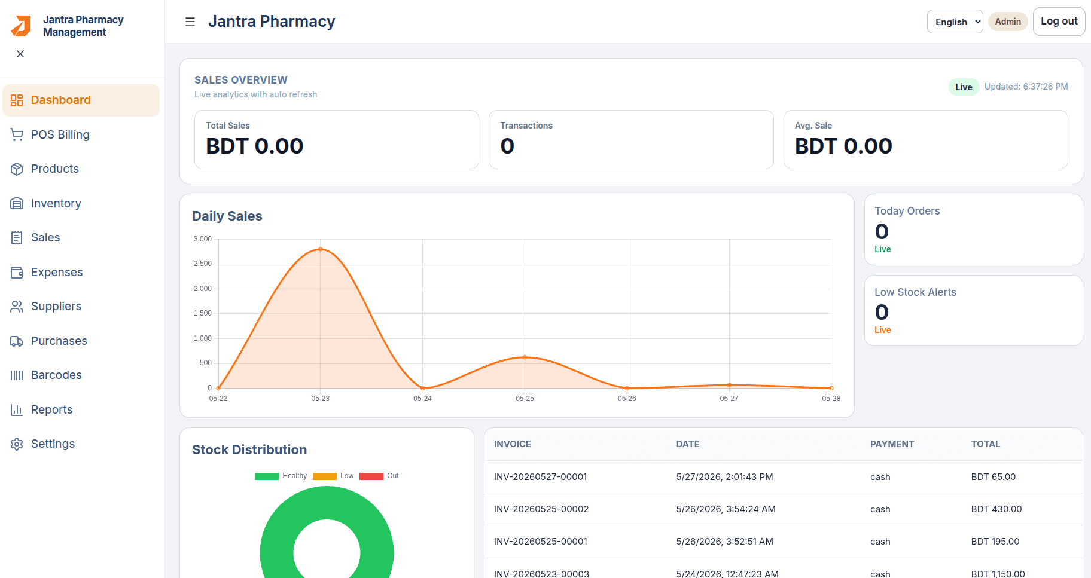Navigate to Inventory
Image resolution: width=1091 pixels, height=578 pixels.
click(x=81, y=203)
